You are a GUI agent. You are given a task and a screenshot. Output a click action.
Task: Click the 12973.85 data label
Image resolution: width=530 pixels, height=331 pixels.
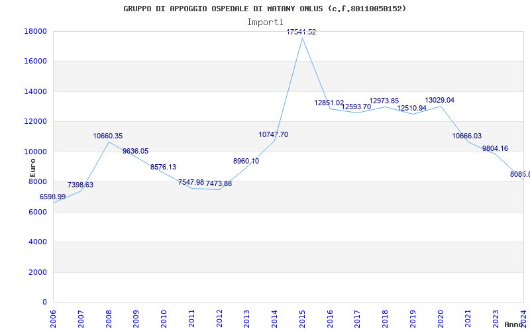point(384,101)
